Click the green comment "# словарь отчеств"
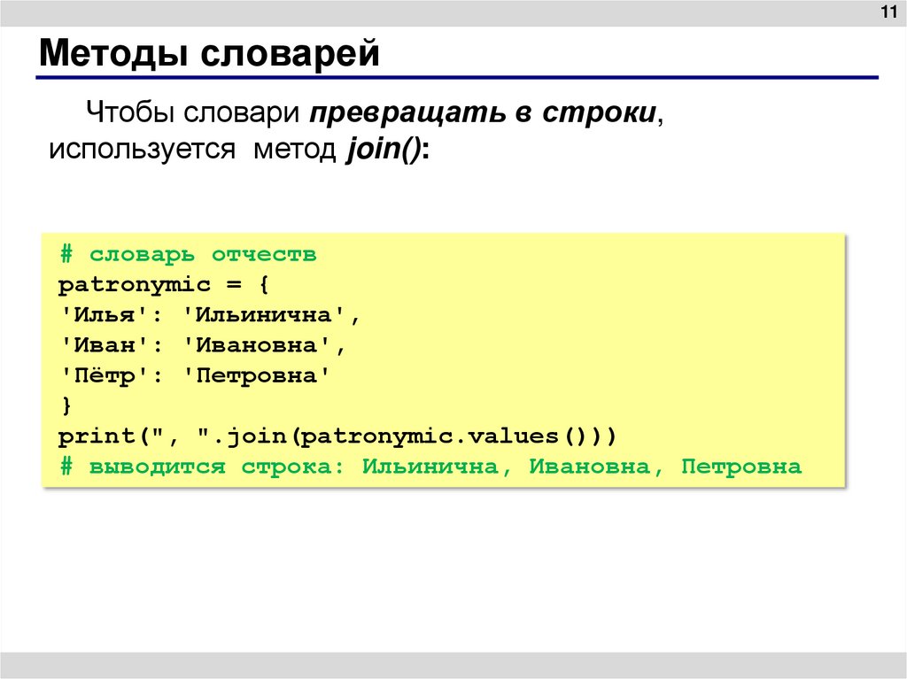This screenshot has height=679, width=907. (x=188, y=254)
